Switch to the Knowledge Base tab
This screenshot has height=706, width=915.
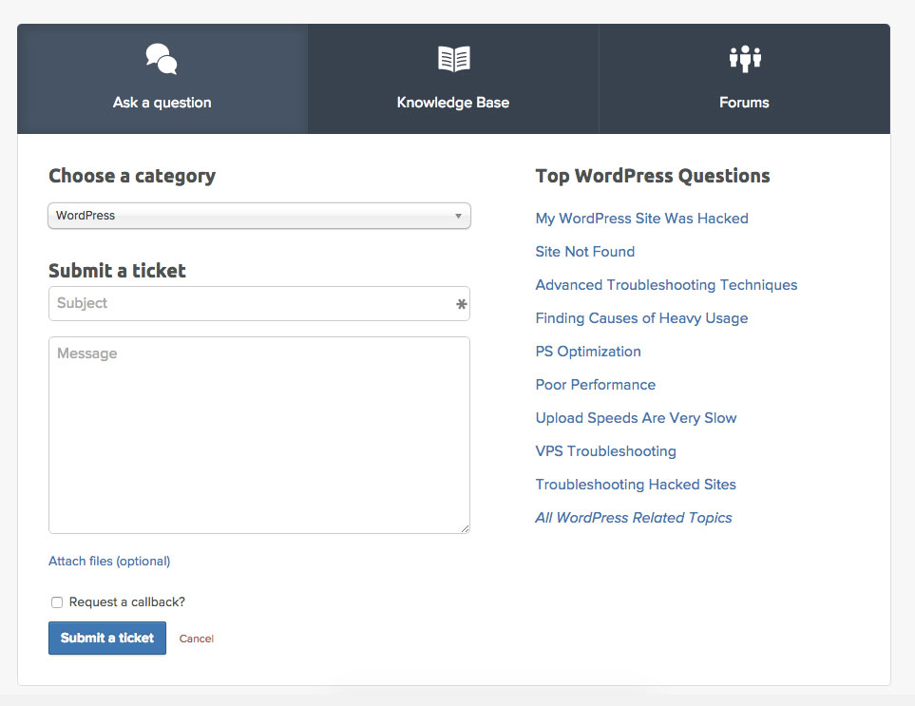(x=453, y=102)
